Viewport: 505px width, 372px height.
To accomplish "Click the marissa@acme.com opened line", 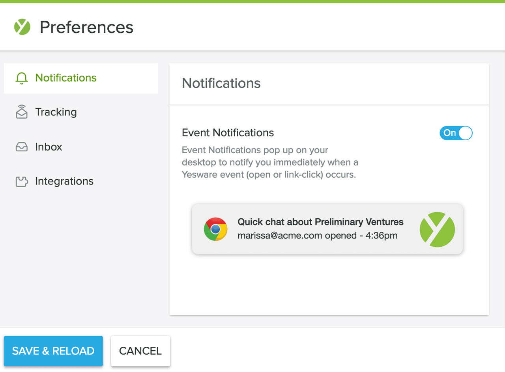I will click(317, 236).
